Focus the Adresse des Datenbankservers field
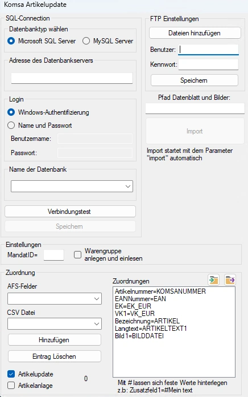248x397 pixels. [72, 78]
